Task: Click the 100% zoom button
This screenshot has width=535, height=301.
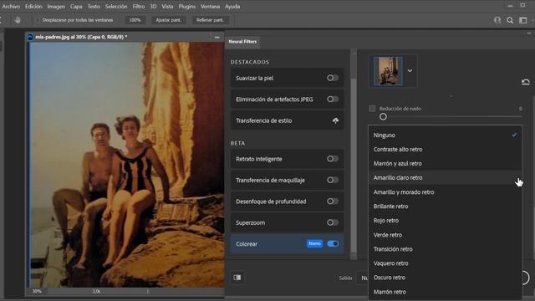Action: 135,20
